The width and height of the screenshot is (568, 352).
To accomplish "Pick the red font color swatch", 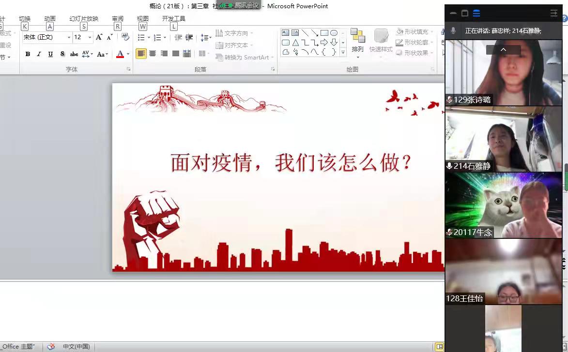I will (x=120, y=53).
